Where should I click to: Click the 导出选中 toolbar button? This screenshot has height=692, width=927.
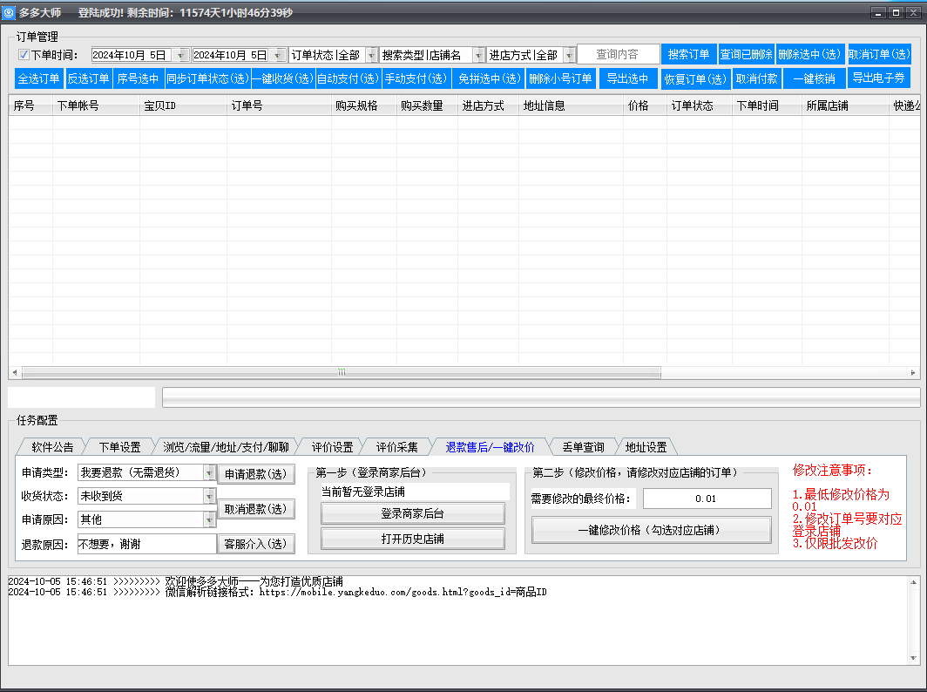[x=627, y=78]
